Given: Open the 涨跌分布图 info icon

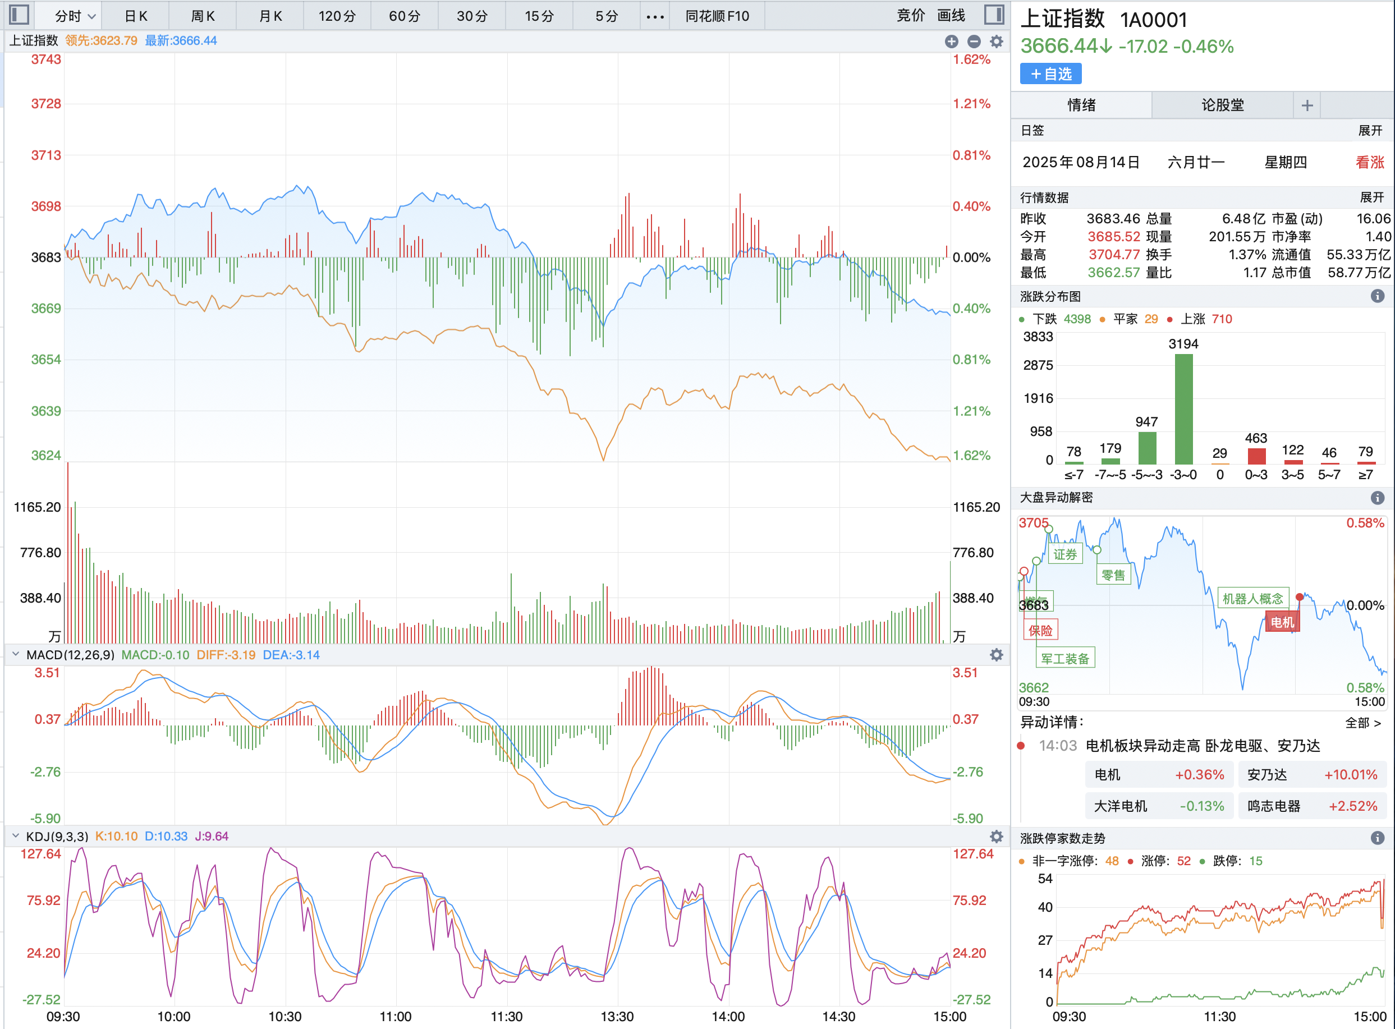Looking at the screenshot, I should (x=1377, y=297).
